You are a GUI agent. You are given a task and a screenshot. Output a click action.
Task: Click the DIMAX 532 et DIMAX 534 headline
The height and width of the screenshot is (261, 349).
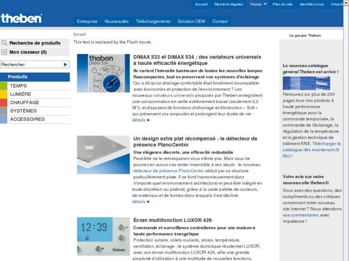197,60
